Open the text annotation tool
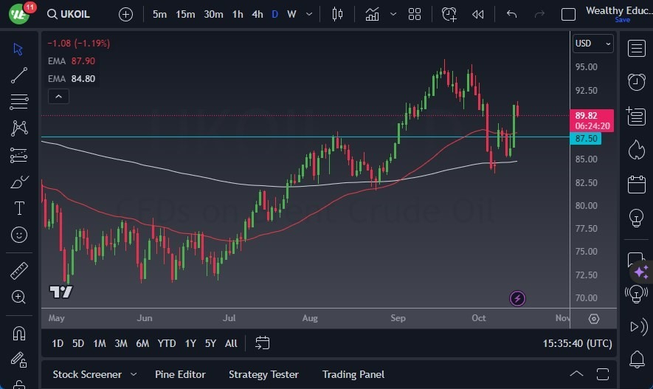Image resolution: width=653 pixels, height=389 pixels. [19, 208]
